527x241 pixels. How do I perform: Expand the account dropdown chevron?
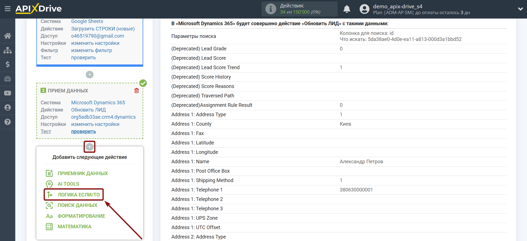pos(520,9)
